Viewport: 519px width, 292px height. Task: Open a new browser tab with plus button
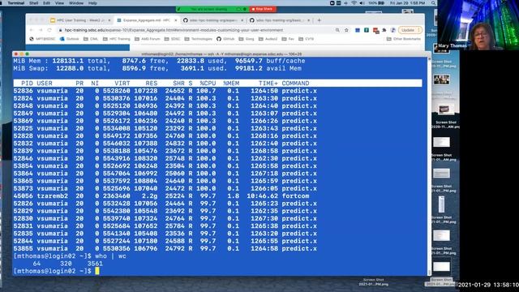(x=319, y=20)
